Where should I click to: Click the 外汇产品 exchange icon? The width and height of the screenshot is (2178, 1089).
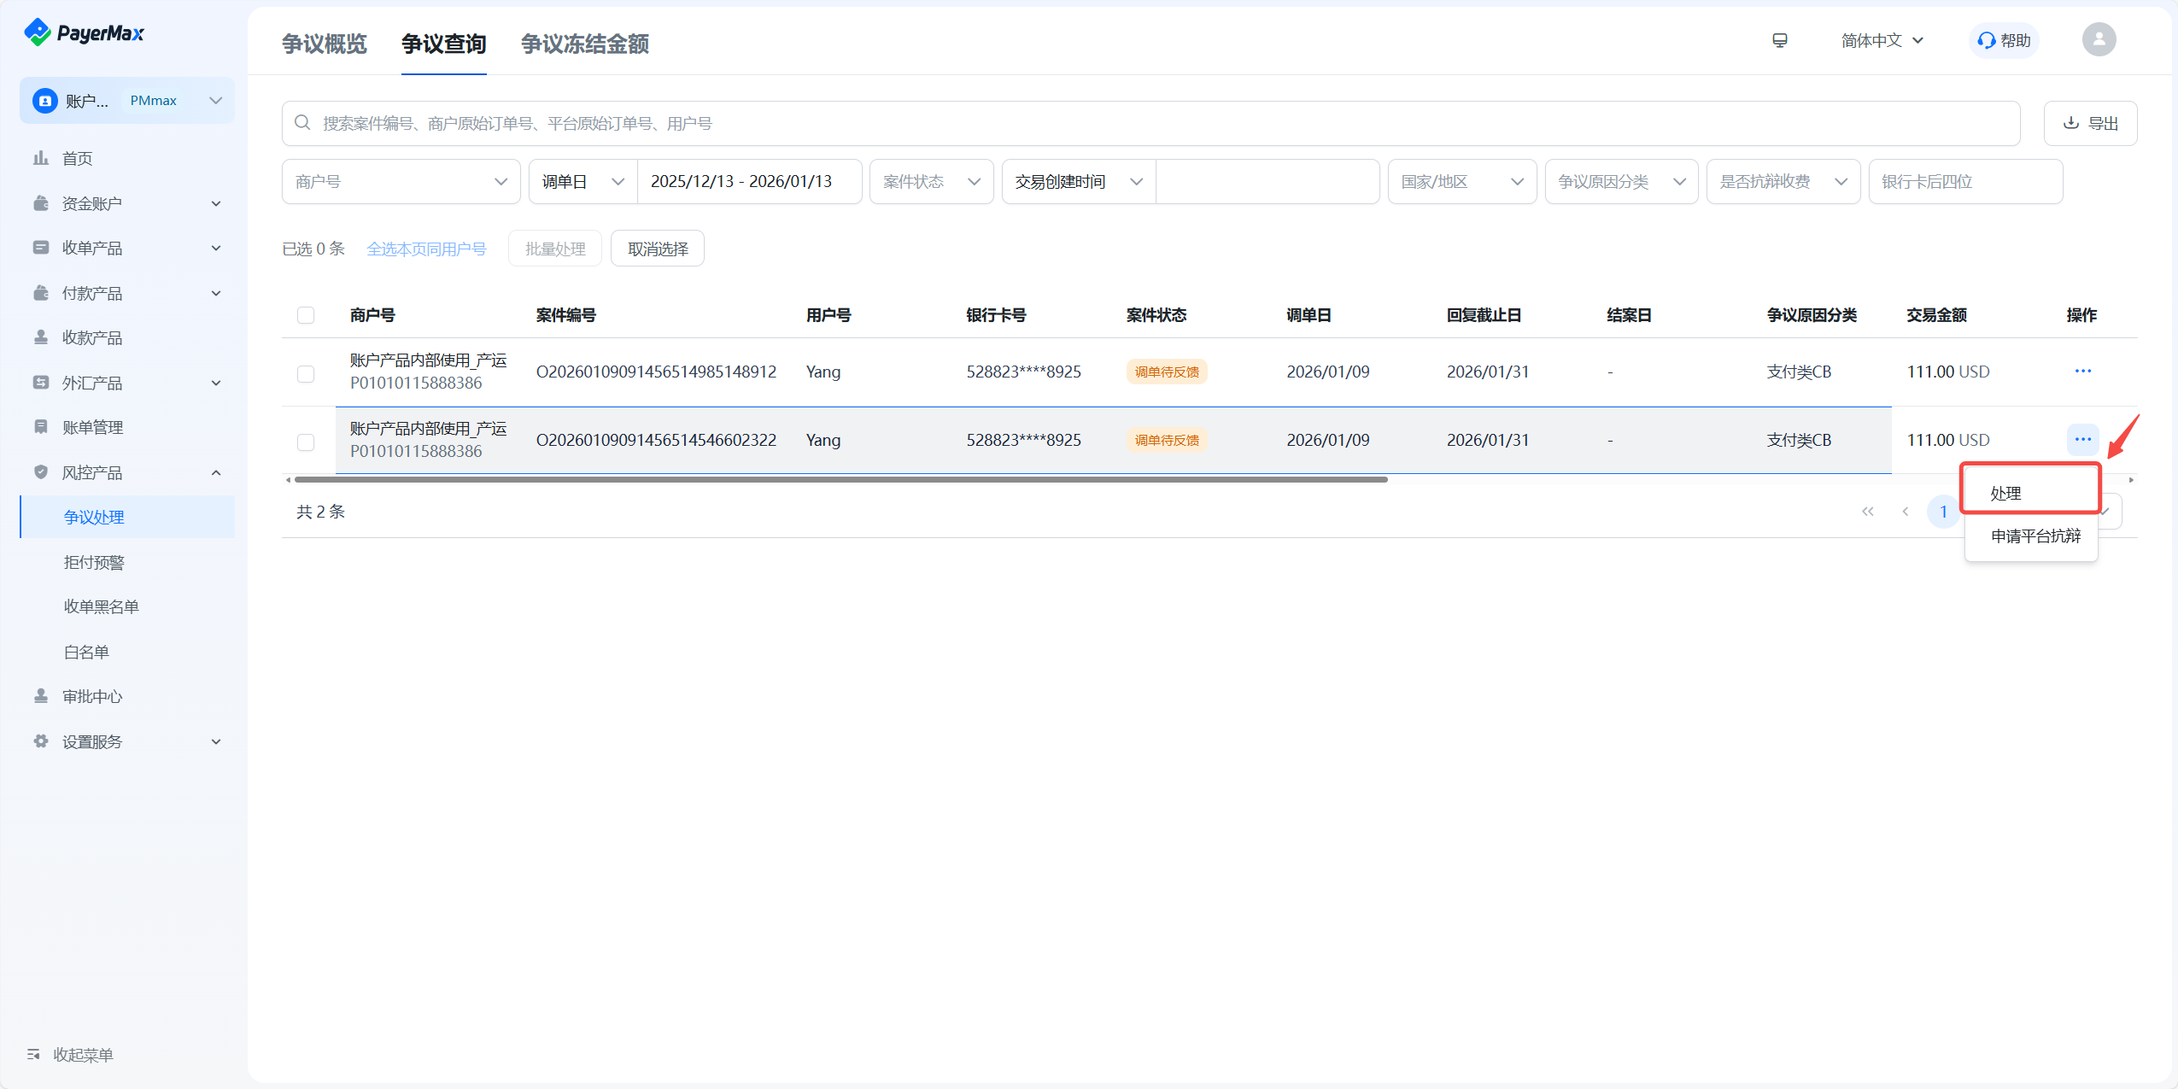click(41, 383)
